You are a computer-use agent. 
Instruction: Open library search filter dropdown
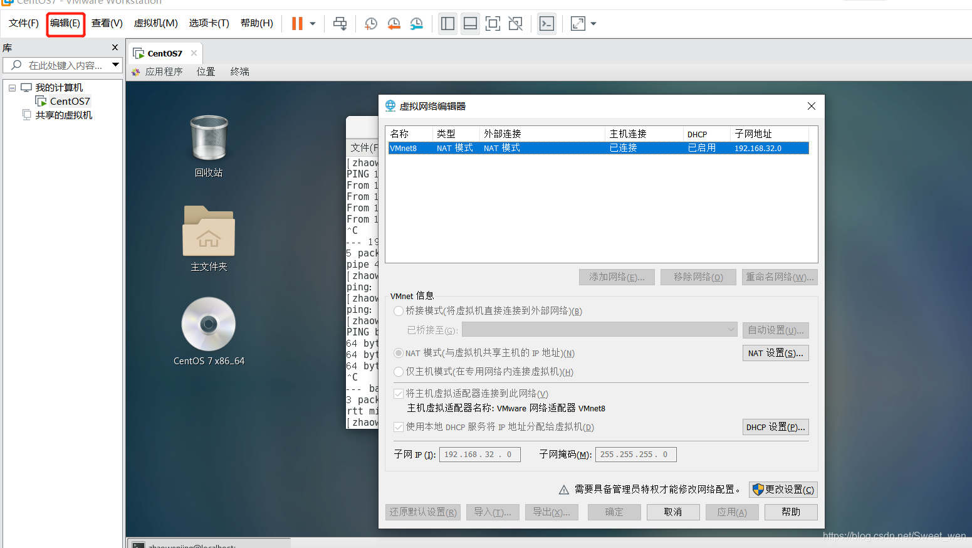coord(116,65)
